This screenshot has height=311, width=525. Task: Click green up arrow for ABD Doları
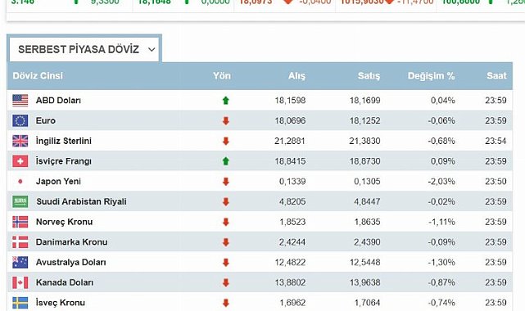click(x=226, y=101)
